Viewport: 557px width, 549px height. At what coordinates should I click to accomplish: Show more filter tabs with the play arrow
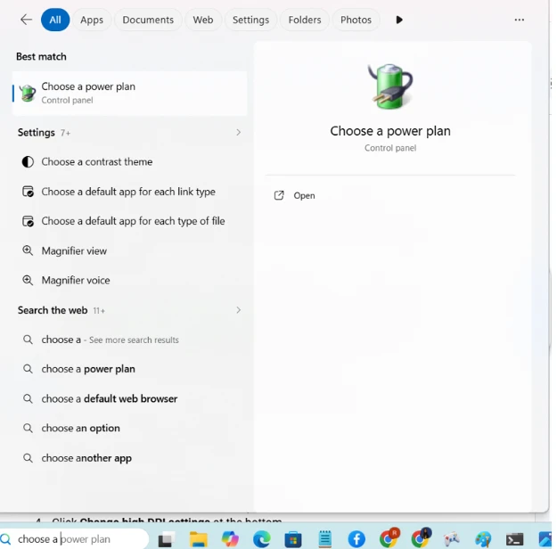click(x=399, y=20)
